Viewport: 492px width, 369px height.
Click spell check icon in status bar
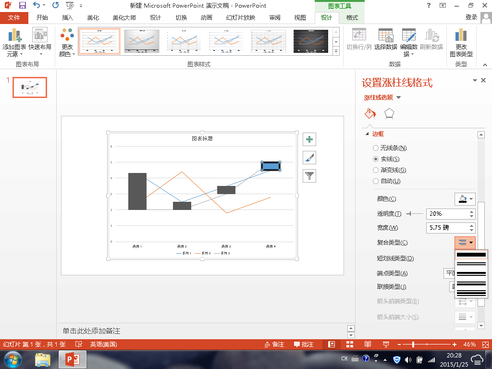tap(79, 344)
